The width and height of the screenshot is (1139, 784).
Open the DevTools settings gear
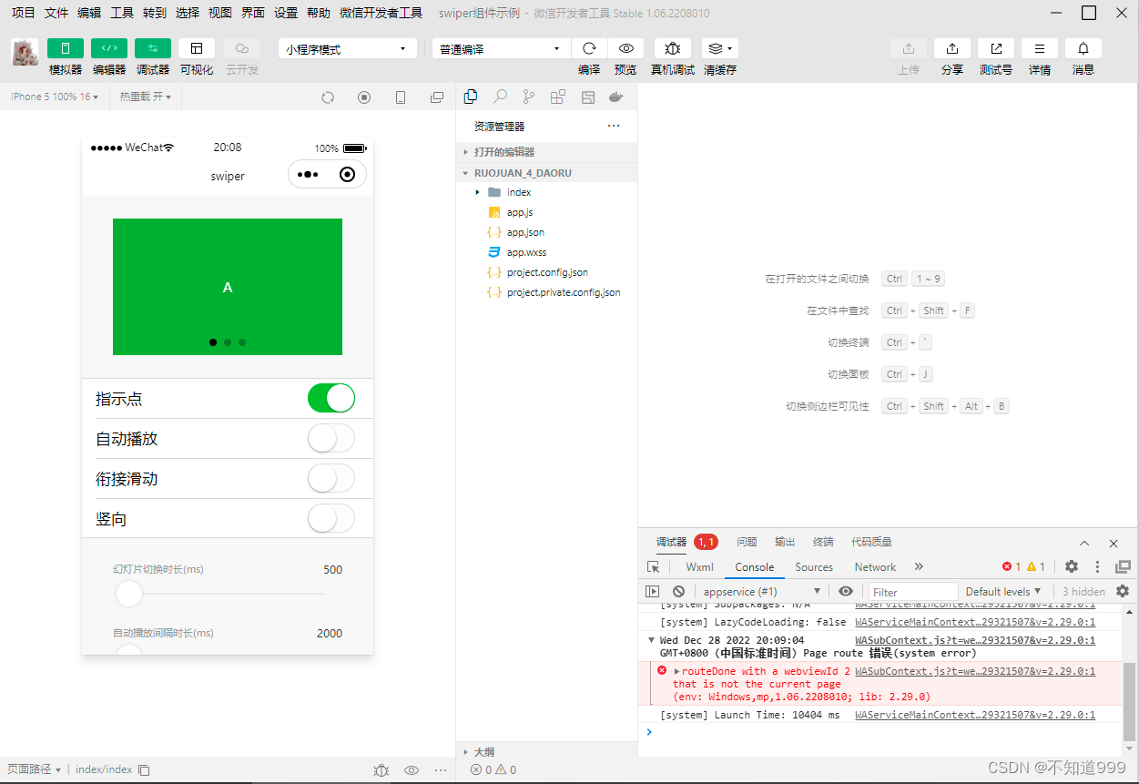[x=1072, y=566]
